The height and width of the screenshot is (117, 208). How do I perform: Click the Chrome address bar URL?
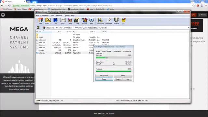[71, 6]
